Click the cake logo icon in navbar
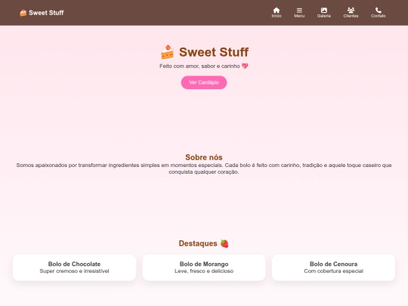Image resolution: width=408 pixels, height=306 pixels. [x=23, y=13]
